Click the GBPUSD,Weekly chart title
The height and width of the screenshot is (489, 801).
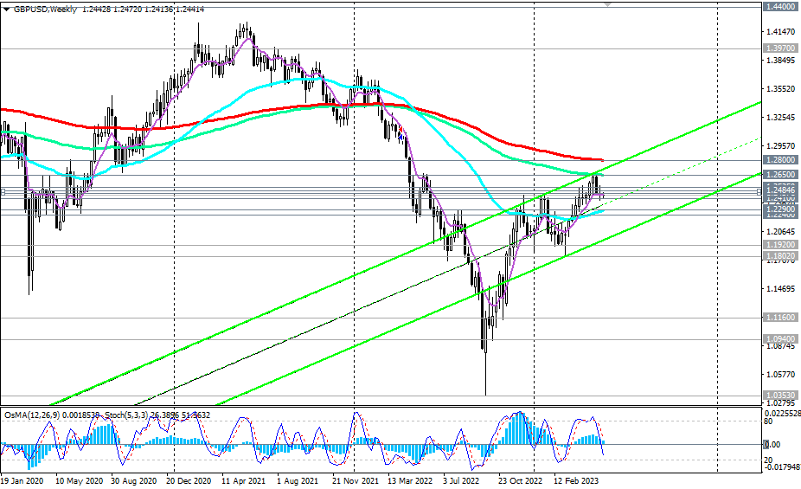46,10
